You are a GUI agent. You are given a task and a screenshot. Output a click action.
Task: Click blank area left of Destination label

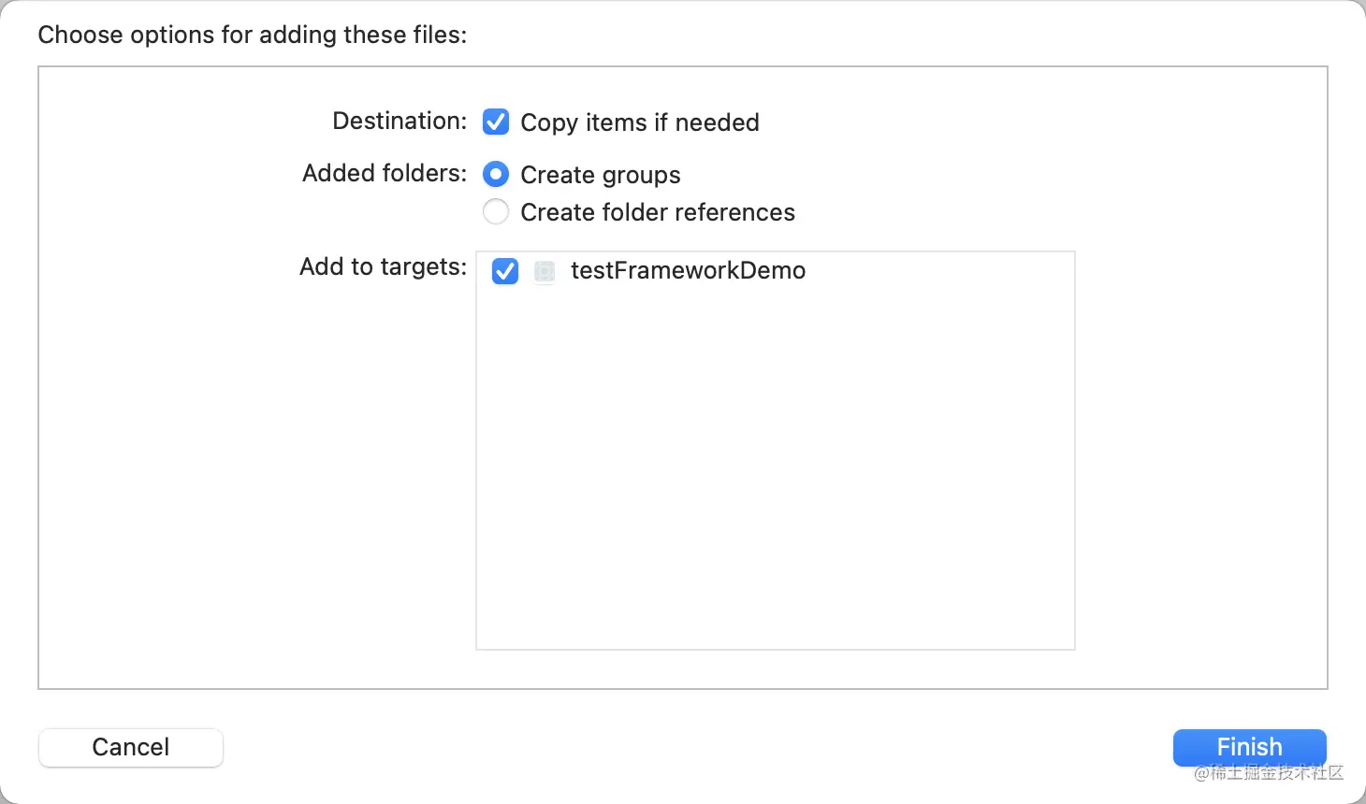point(187,122)
